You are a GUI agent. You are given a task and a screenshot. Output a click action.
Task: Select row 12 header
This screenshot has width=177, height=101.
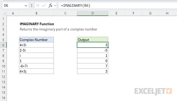click(x=3, y=77)
